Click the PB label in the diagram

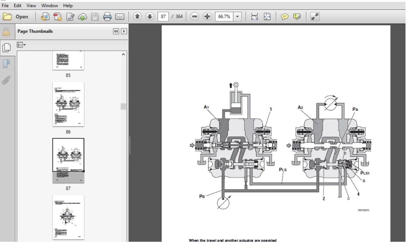pyautogui.click(x=202, y=196)
